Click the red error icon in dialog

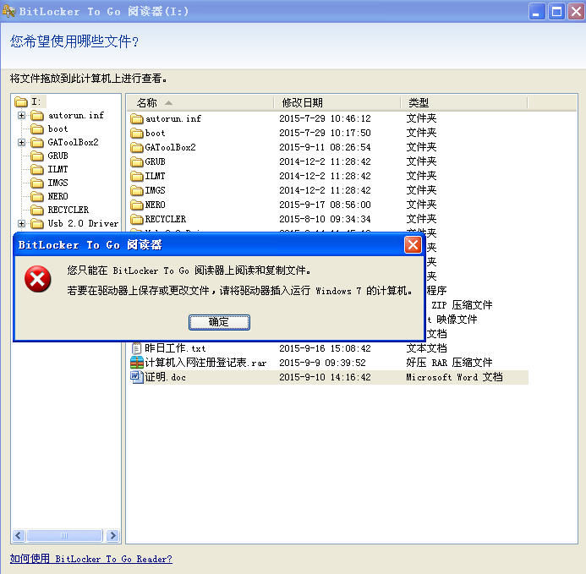click(x=38, y=280)
